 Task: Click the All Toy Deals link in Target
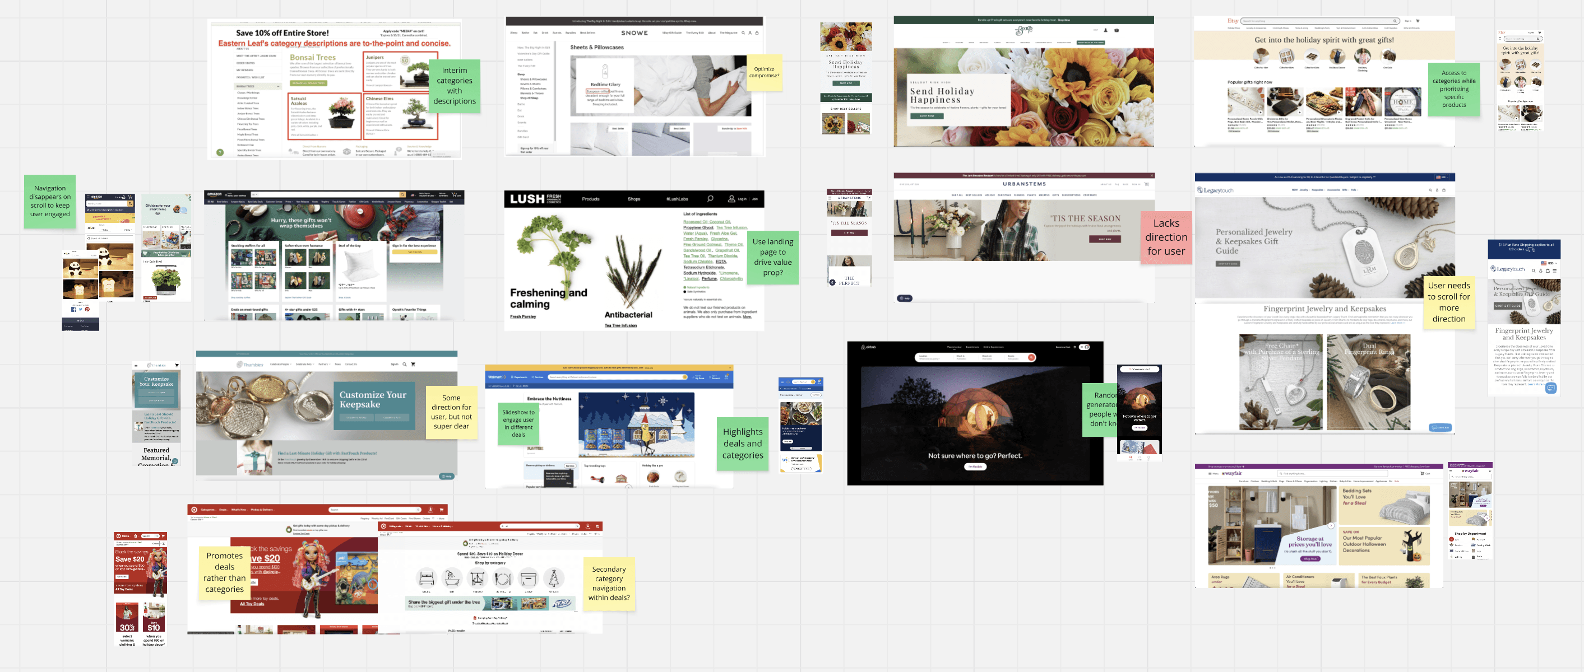click(252, 604)
